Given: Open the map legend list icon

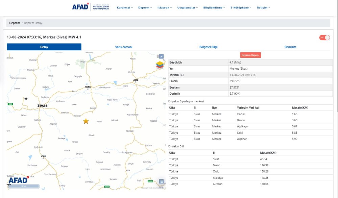Looking at the screenshot, I should [x=161, y=181].
